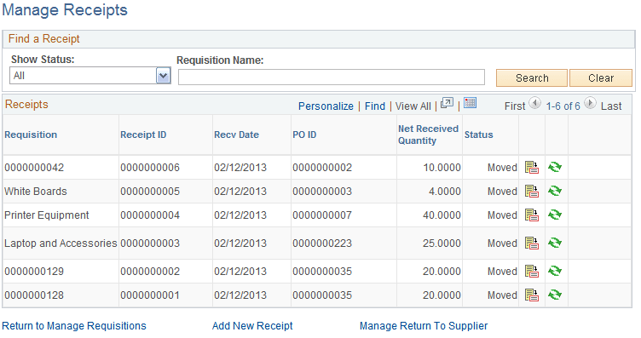Image resolution: width=641 pixels, height=338 pixels.
Task: Click the Requisition Name input field
Action: coord(332,77)
